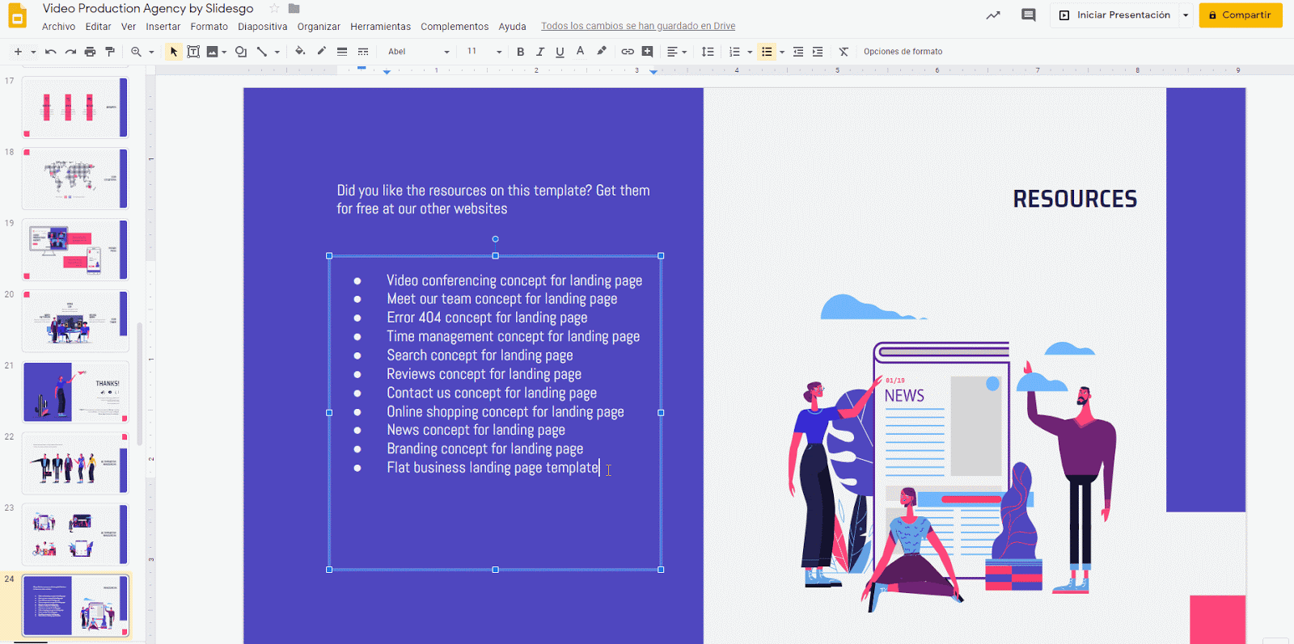Click the undo arrow icon
The height and width of the screenshot is (644, 1294).
click(x=50, y=52)
